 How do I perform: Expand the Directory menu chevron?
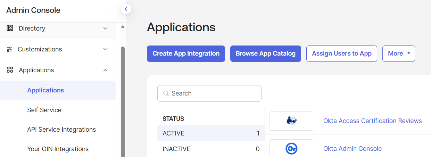(106, 28)
